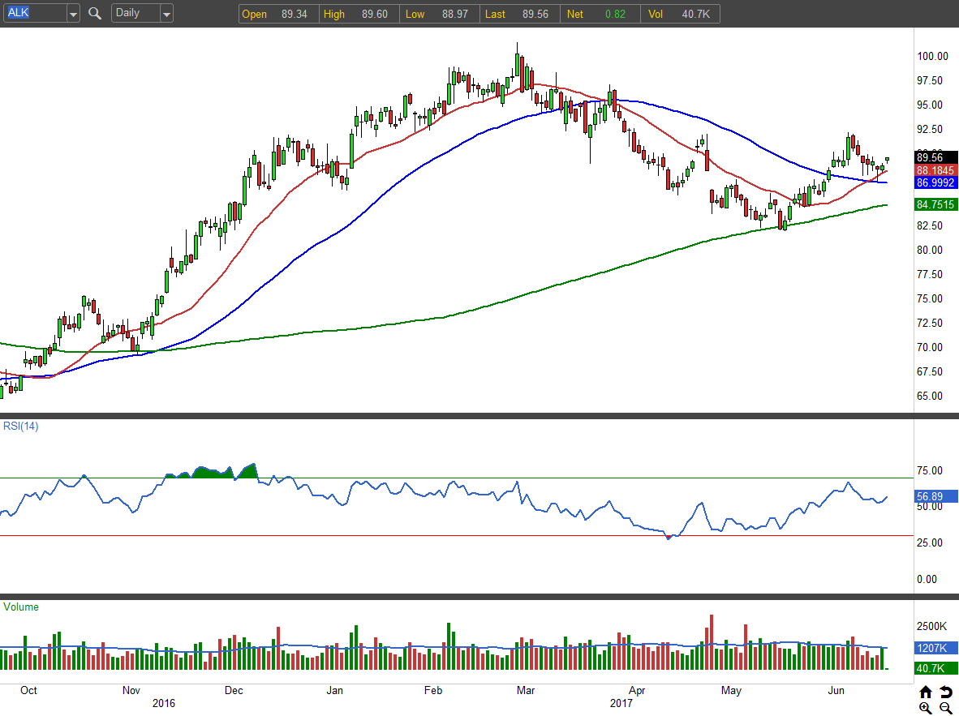This screenshot has height=716, width=959.
Task: Click the Open value 89.34
Action: tap(295, 14)
